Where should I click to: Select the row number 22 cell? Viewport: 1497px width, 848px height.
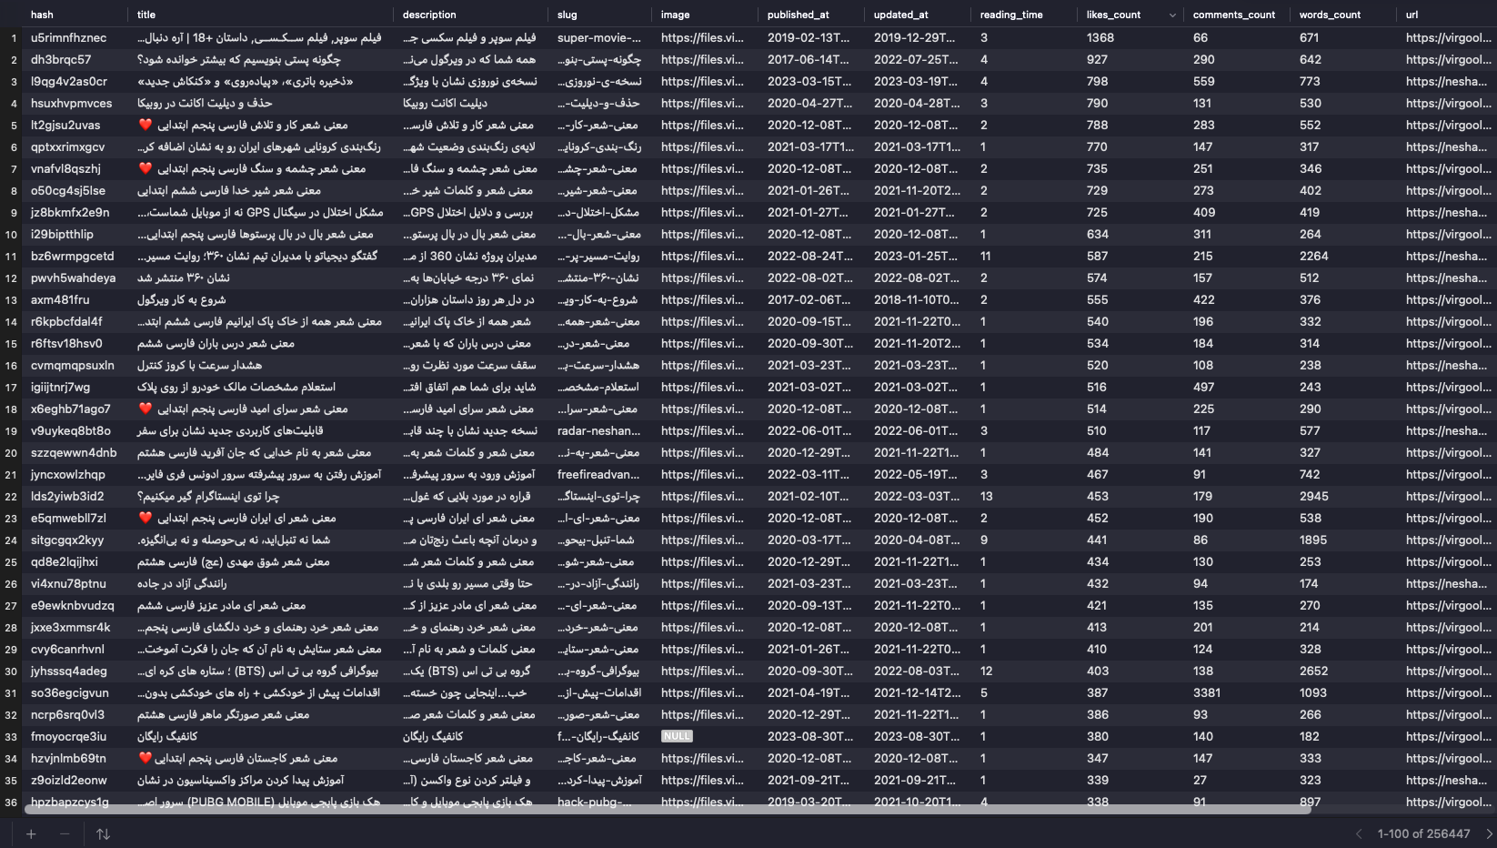coord(11,497)
